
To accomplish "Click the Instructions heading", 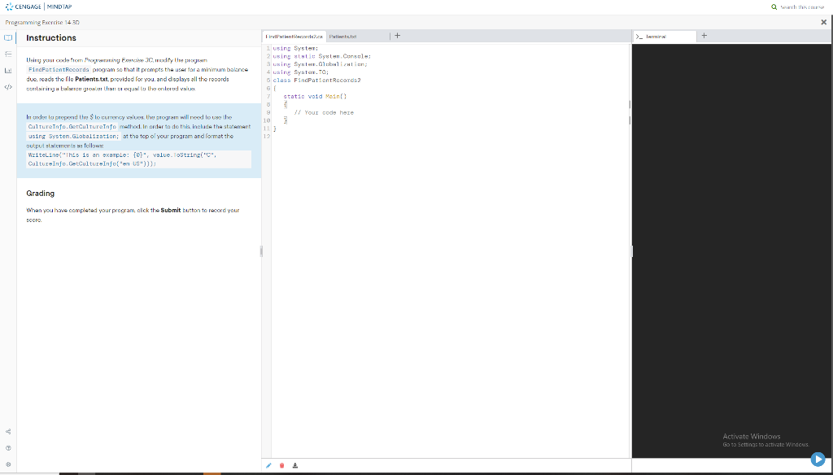I will [x=51, y=37].
